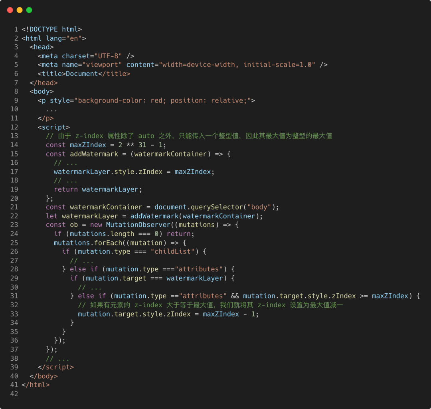Select the lang="en" attribute
The height and width of the screenshot is (409, 431).
[64, 38]
